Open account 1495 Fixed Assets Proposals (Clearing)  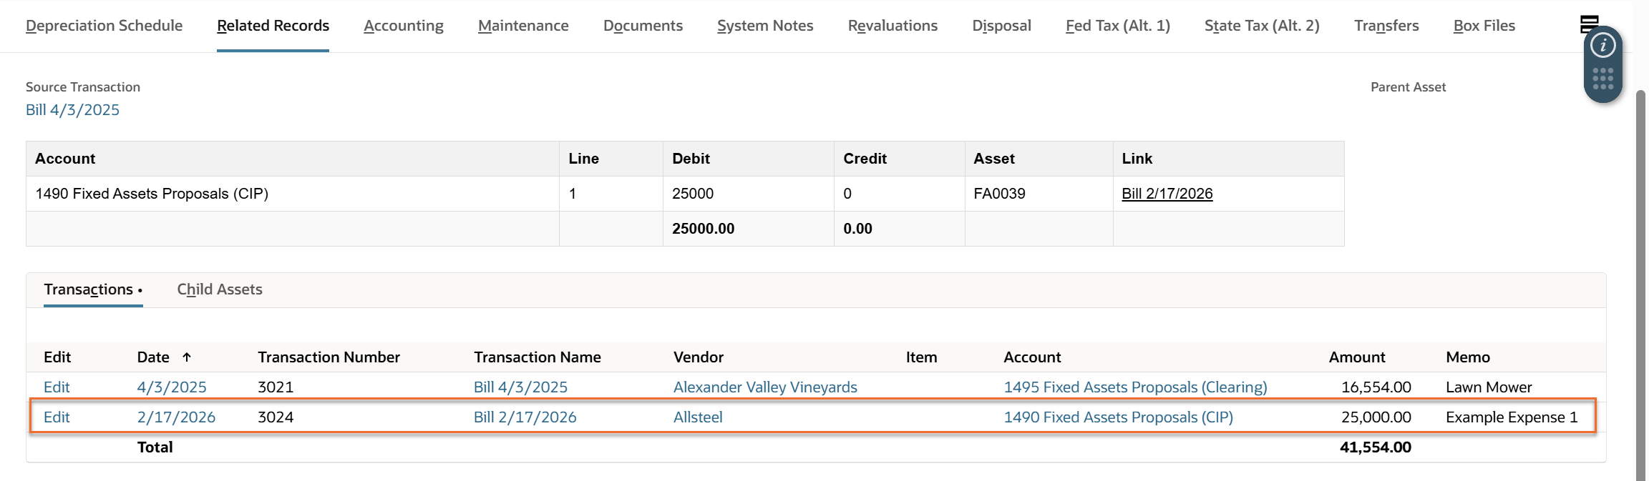point(1134,387)
